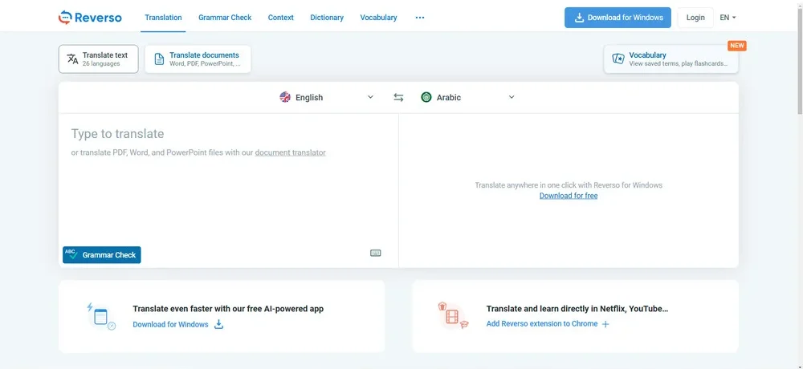The width and height of the screenshot is (803, 369).
Task: Click the Grammar Check ABC button
Action: point(102,255)
